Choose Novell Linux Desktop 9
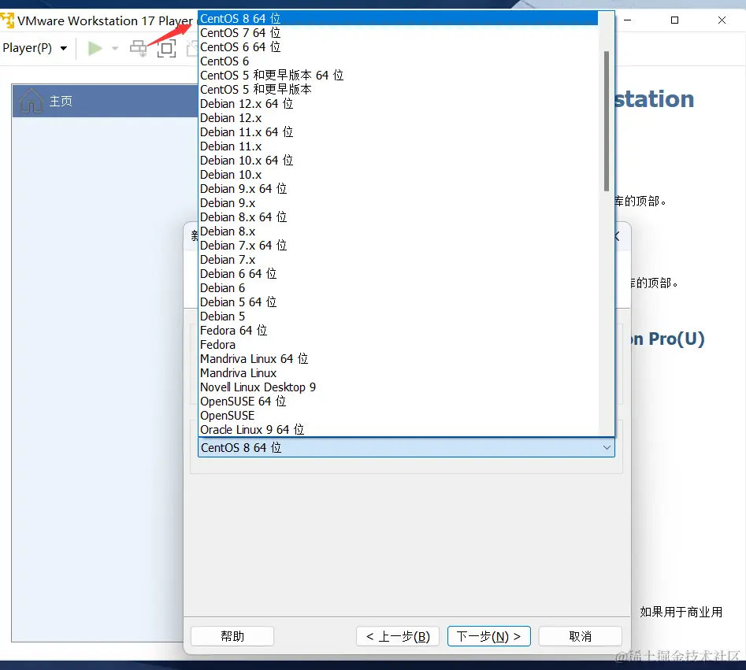The width and height of the screenshot is (746, 670). (398, 387)
